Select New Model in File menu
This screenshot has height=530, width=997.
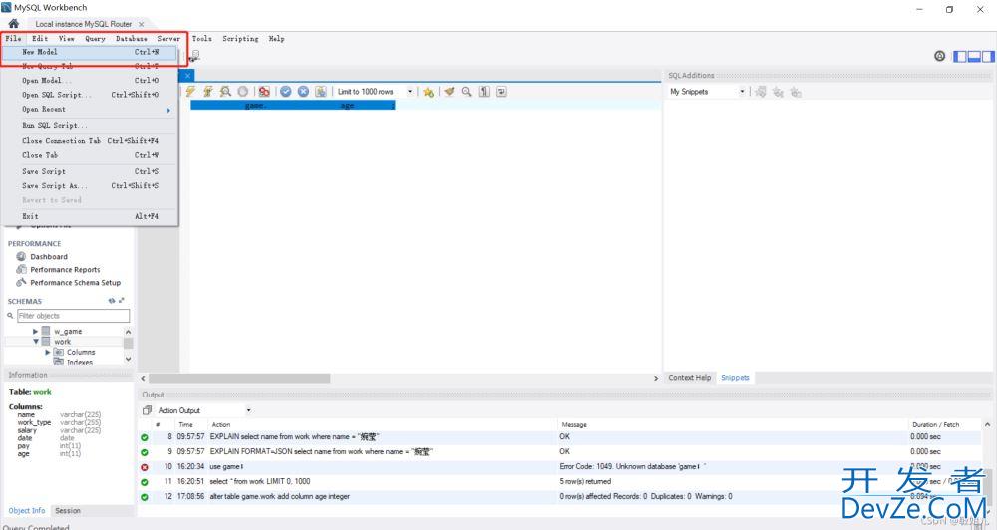point(90,52)
